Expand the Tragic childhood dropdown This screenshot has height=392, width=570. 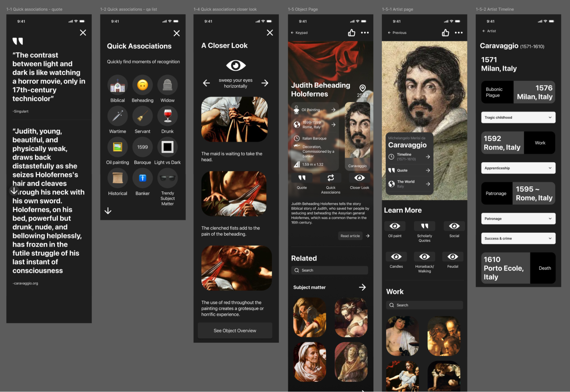[518, 118]
